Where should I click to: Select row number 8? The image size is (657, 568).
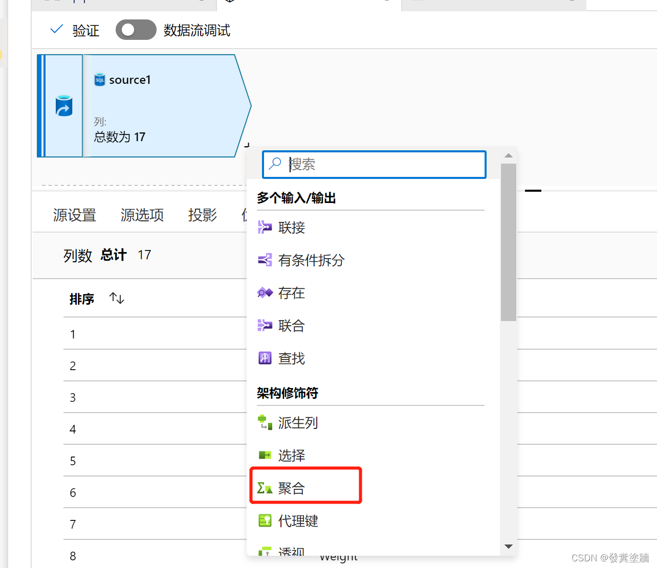pos(73,556)
